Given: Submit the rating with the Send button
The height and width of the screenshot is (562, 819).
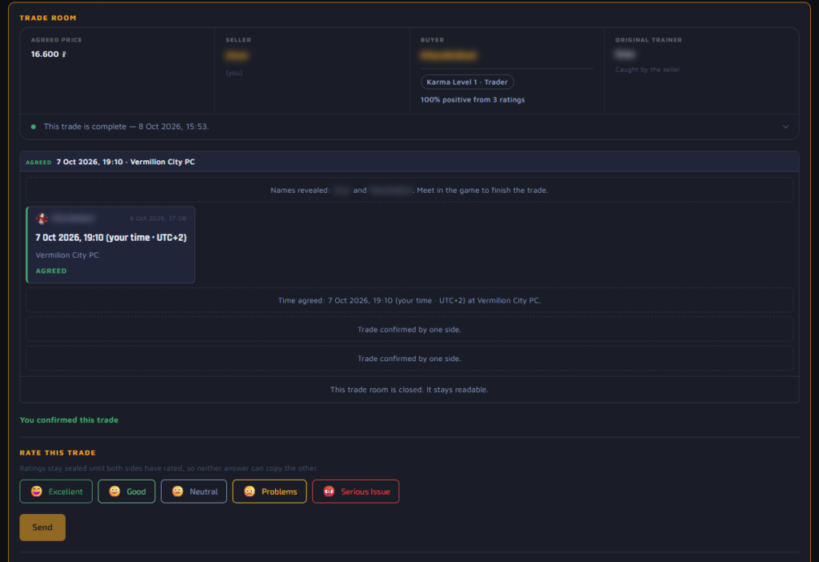Looking at the screenshot, I should pos(42,528).
